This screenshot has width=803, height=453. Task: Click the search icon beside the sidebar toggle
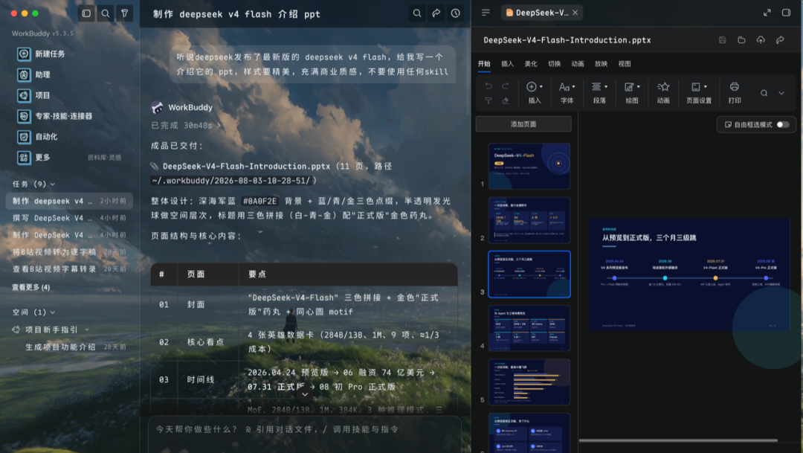(x=105, y=13)
